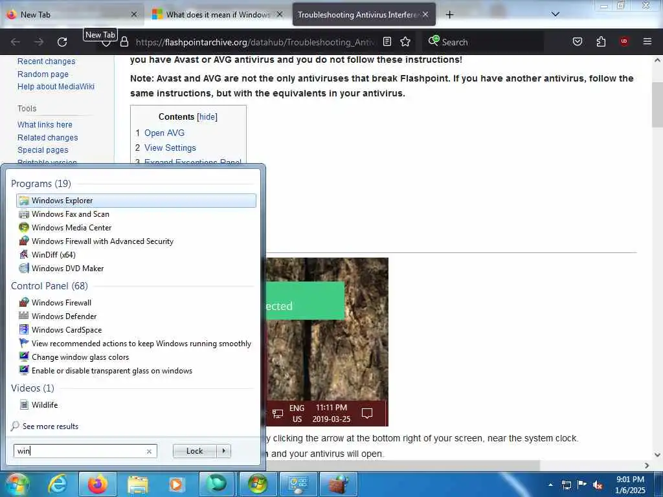
Task: Hide the Contents table via [hide]
Action: point(207,116)
